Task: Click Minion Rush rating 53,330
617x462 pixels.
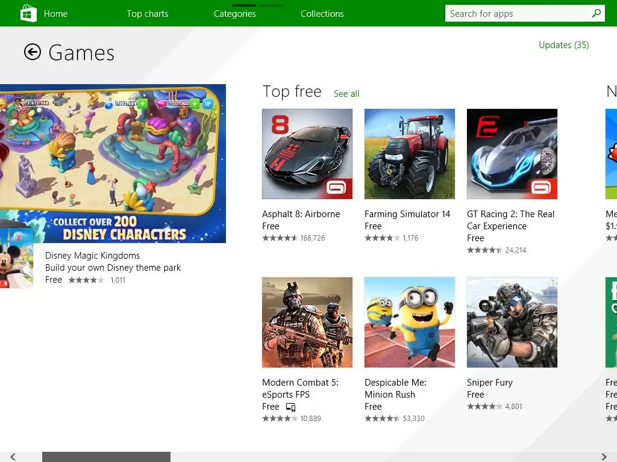Action: (x=394, y=419)
